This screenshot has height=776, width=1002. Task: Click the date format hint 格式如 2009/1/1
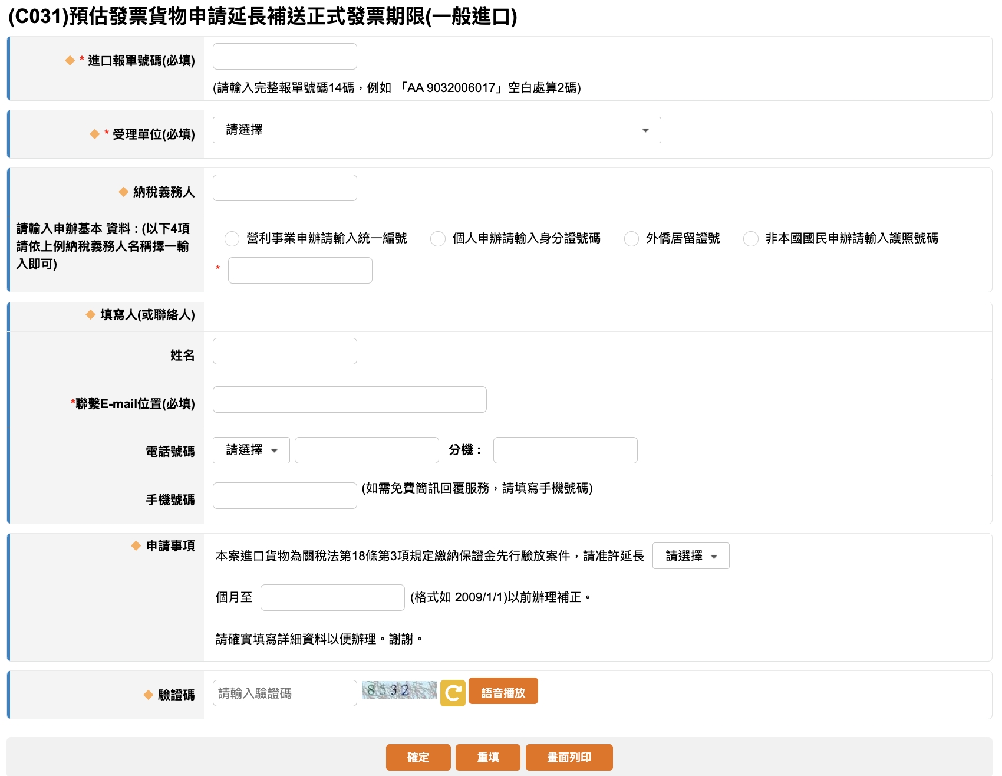(x=500, y=597)
